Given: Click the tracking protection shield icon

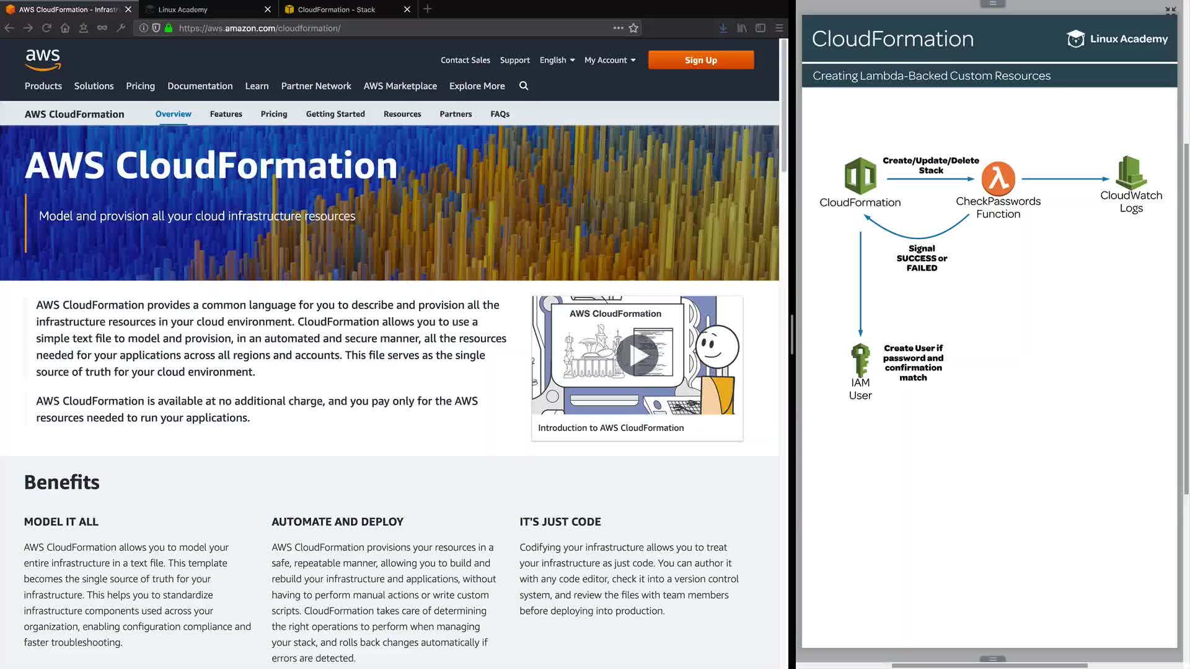Looking at the screenshot, I should click(156, 28).
